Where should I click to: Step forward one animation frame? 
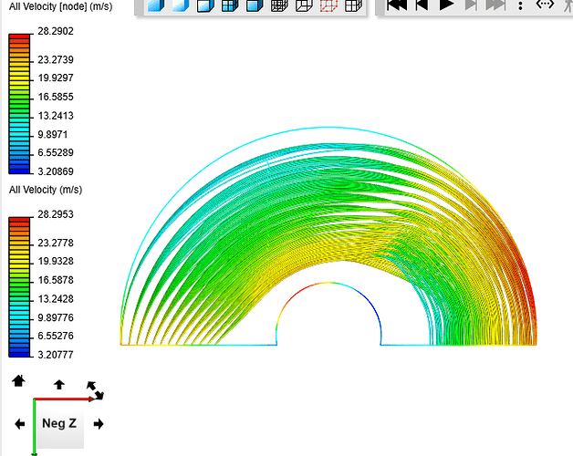click(471, 5)
